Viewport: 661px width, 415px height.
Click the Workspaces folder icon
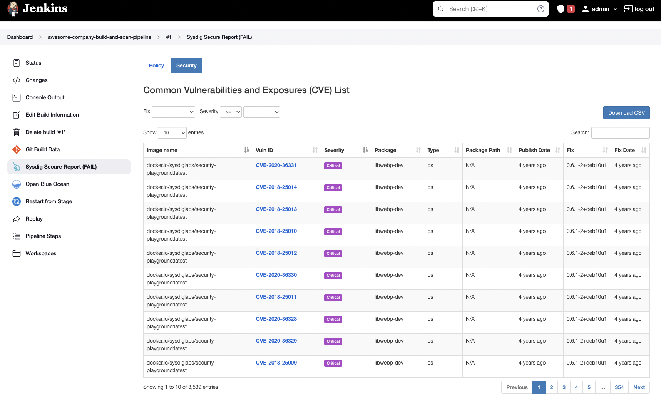(x=17, y=253)
